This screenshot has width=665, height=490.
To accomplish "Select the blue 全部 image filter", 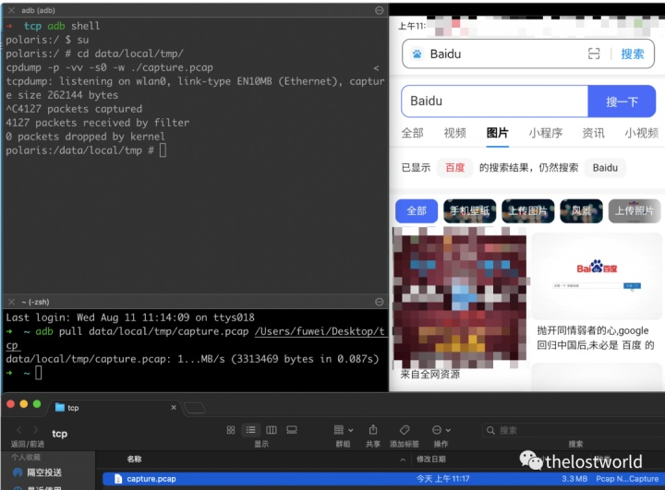I will (x=417, y=210).
